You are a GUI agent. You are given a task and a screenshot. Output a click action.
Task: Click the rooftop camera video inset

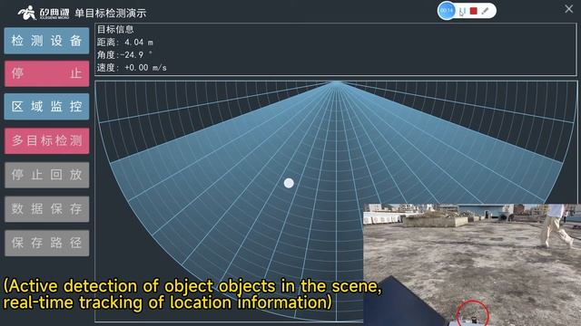click(x=472, y=264)
